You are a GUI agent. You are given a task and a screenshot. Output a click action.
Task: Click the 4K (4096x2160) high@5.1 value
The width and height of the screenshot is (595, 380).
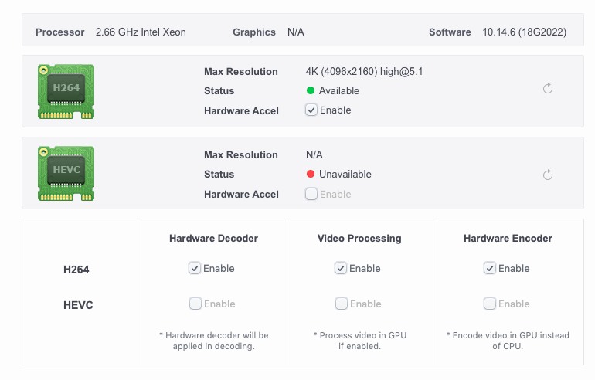click(364, 71)
